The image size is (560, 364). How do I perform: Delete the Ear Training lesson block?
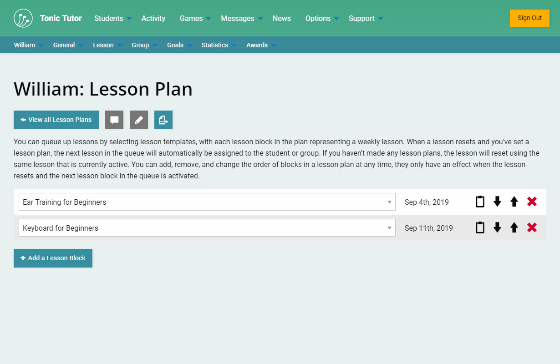[x=532, y=202]
